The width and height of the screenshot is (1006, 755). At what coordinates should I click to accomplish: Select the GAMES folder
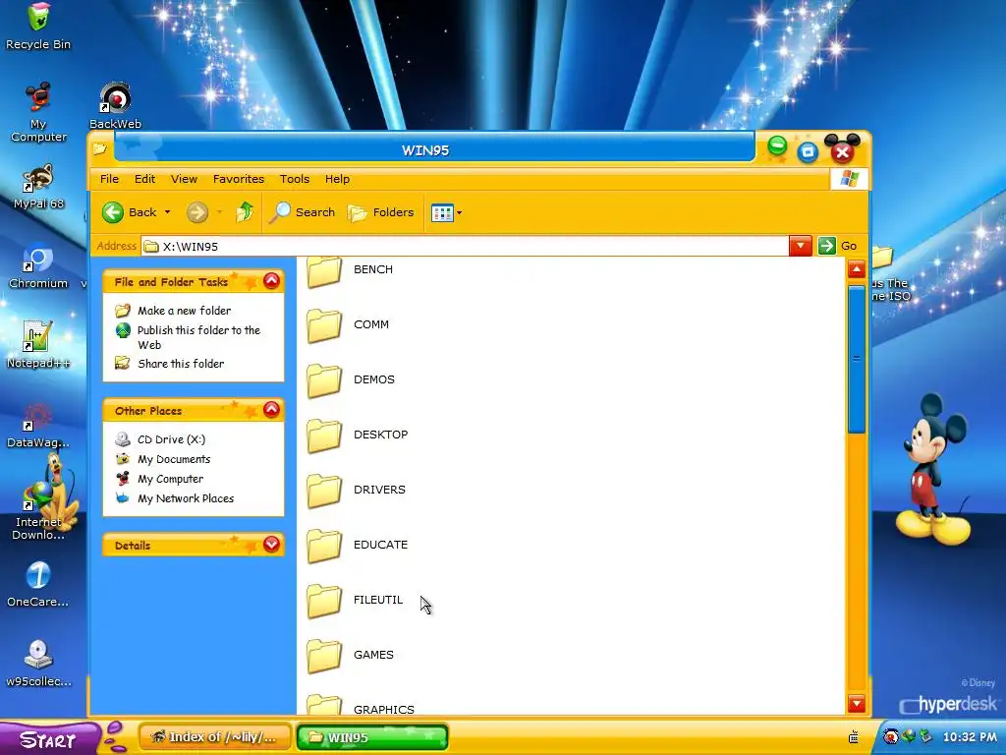point(350,656)
